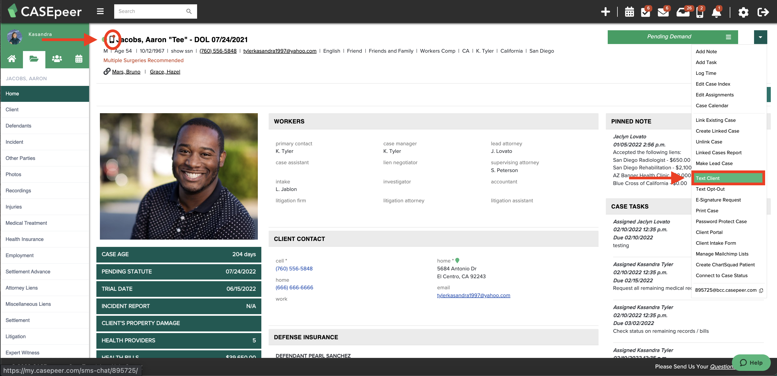The width and height of the screenshot is (777, 376).
Task: Choose Unlink Case
Action: click(x=709, y=142)
